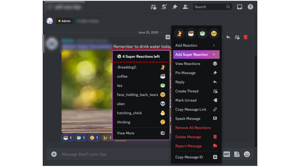Open pinned messages pin icon in header
Viewport: 300px width, 168px height.
[x=175, y=7]
